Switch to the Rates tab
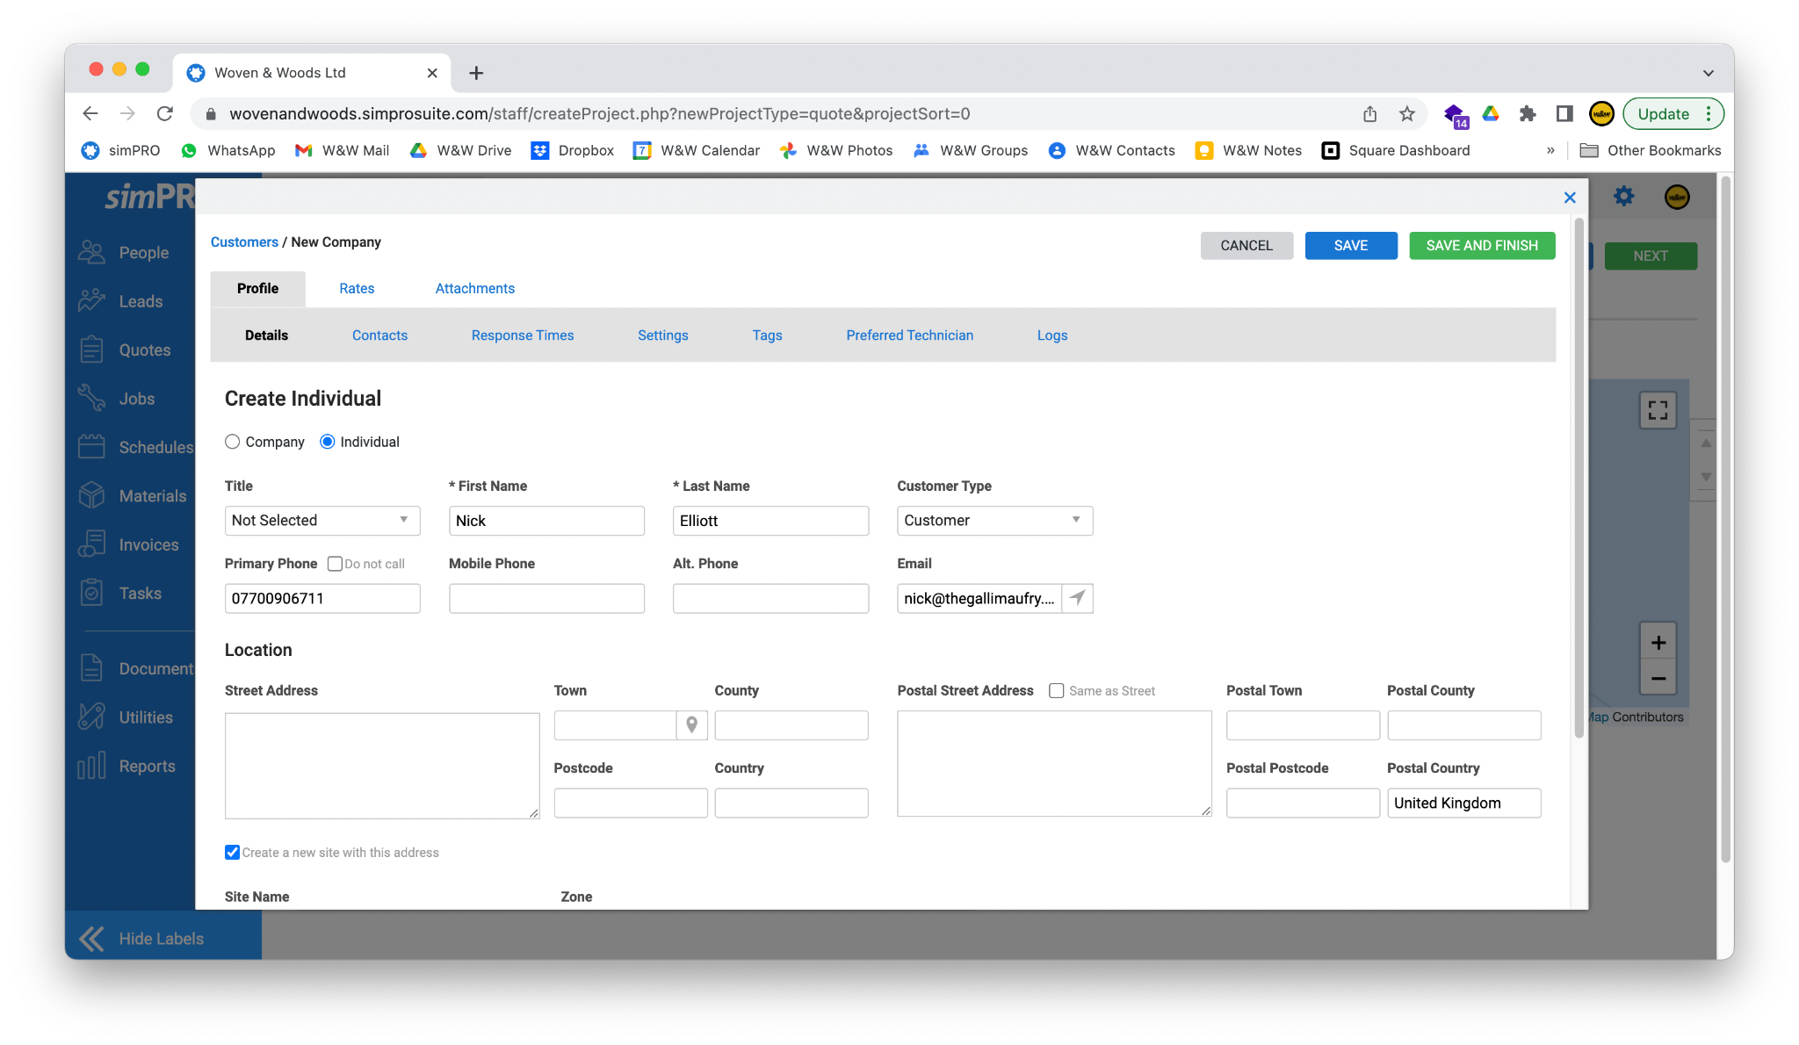This screenshot has height=1045, width=1799. coord(357,288)
